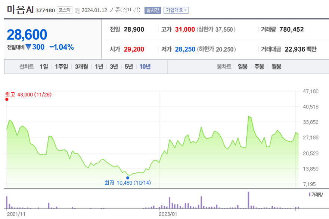Image resolution: width=329 pixels, height=219 pixels.
Task: Open the 기업개요 dropdown
Action: [175, 10]
